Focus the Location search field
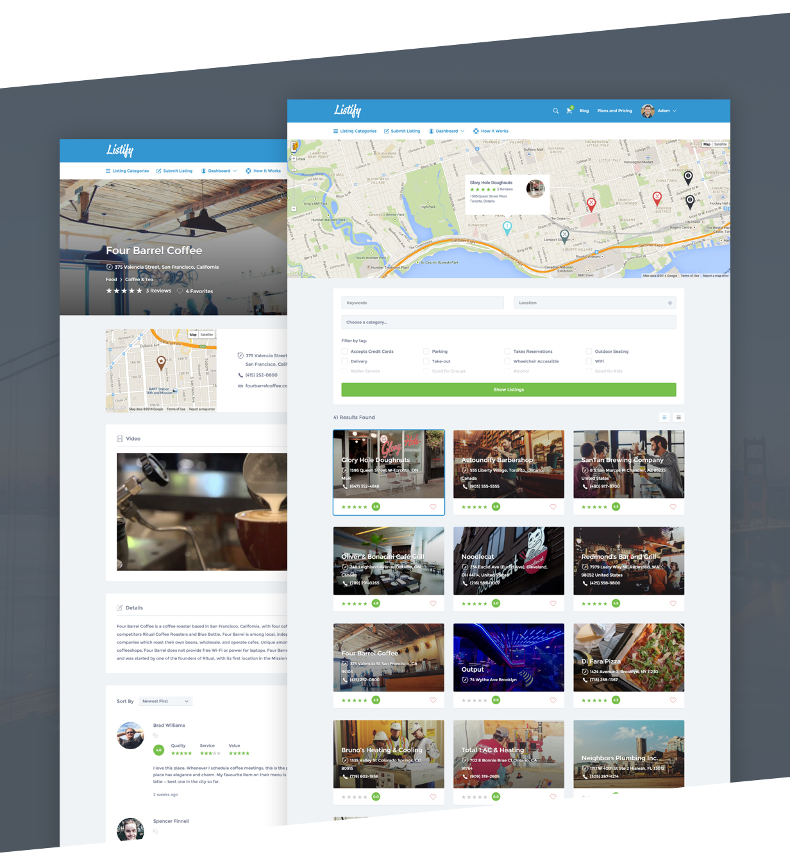The height and width of the screenshot is (866, 790). pos(594,303)
